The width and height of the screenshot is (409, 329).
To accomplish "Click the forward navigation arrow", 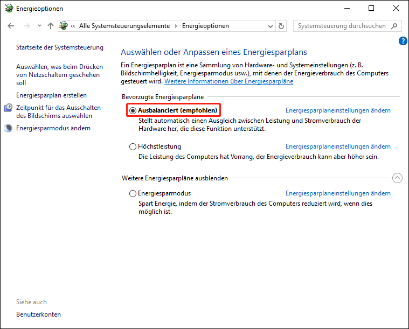I will click(26, 26).
